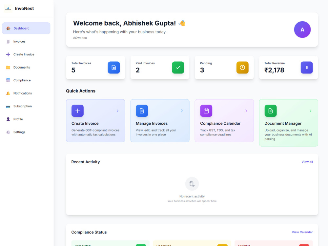328x246 pixels.
Task: Click the Settings gear icon in sidebar
Action: point(8,132)
